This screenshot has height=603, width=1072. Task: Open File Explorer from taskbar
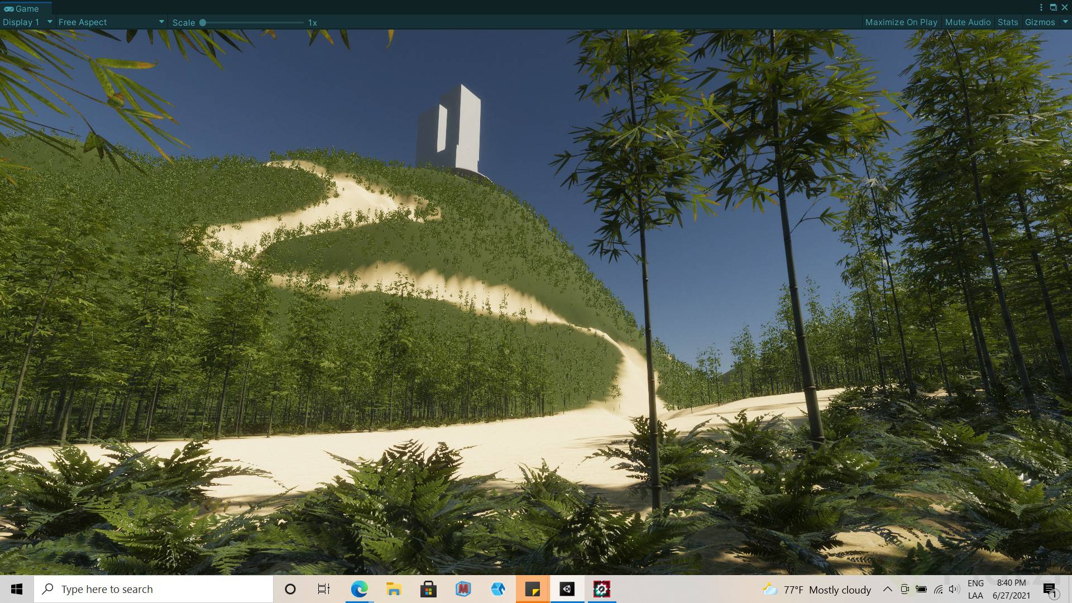point(394,589)
